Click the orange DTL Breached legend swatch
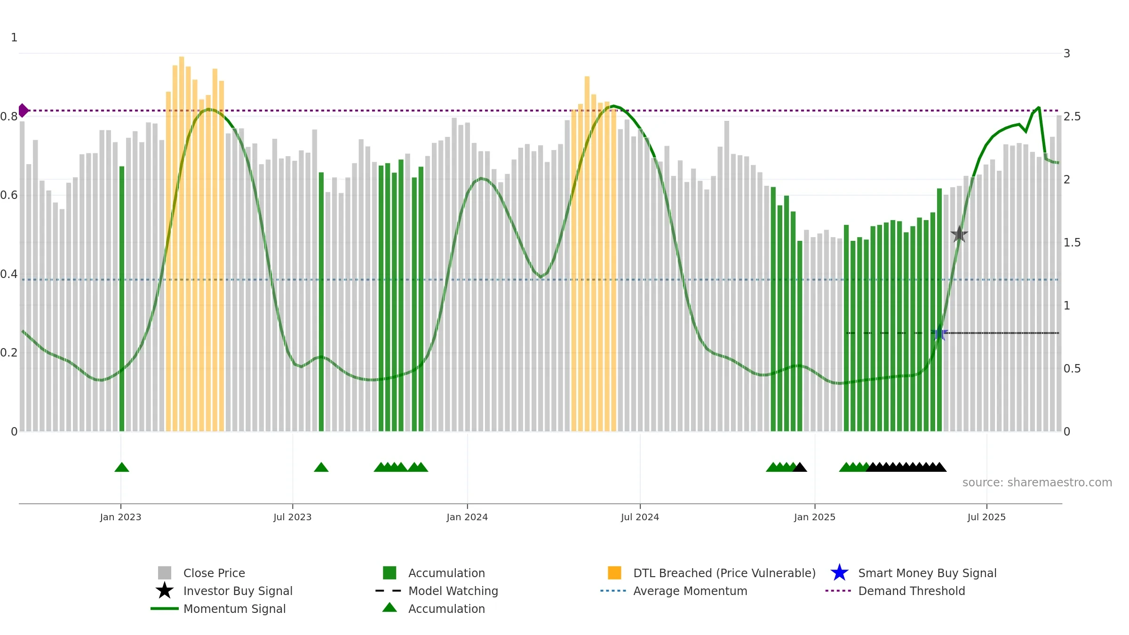 pos(614,573)
